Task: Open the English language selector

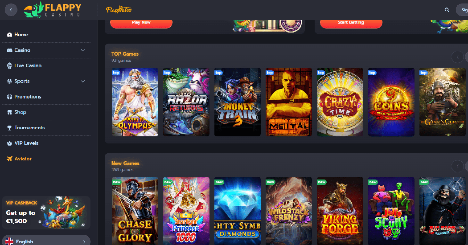Action: tap(46, 241)
